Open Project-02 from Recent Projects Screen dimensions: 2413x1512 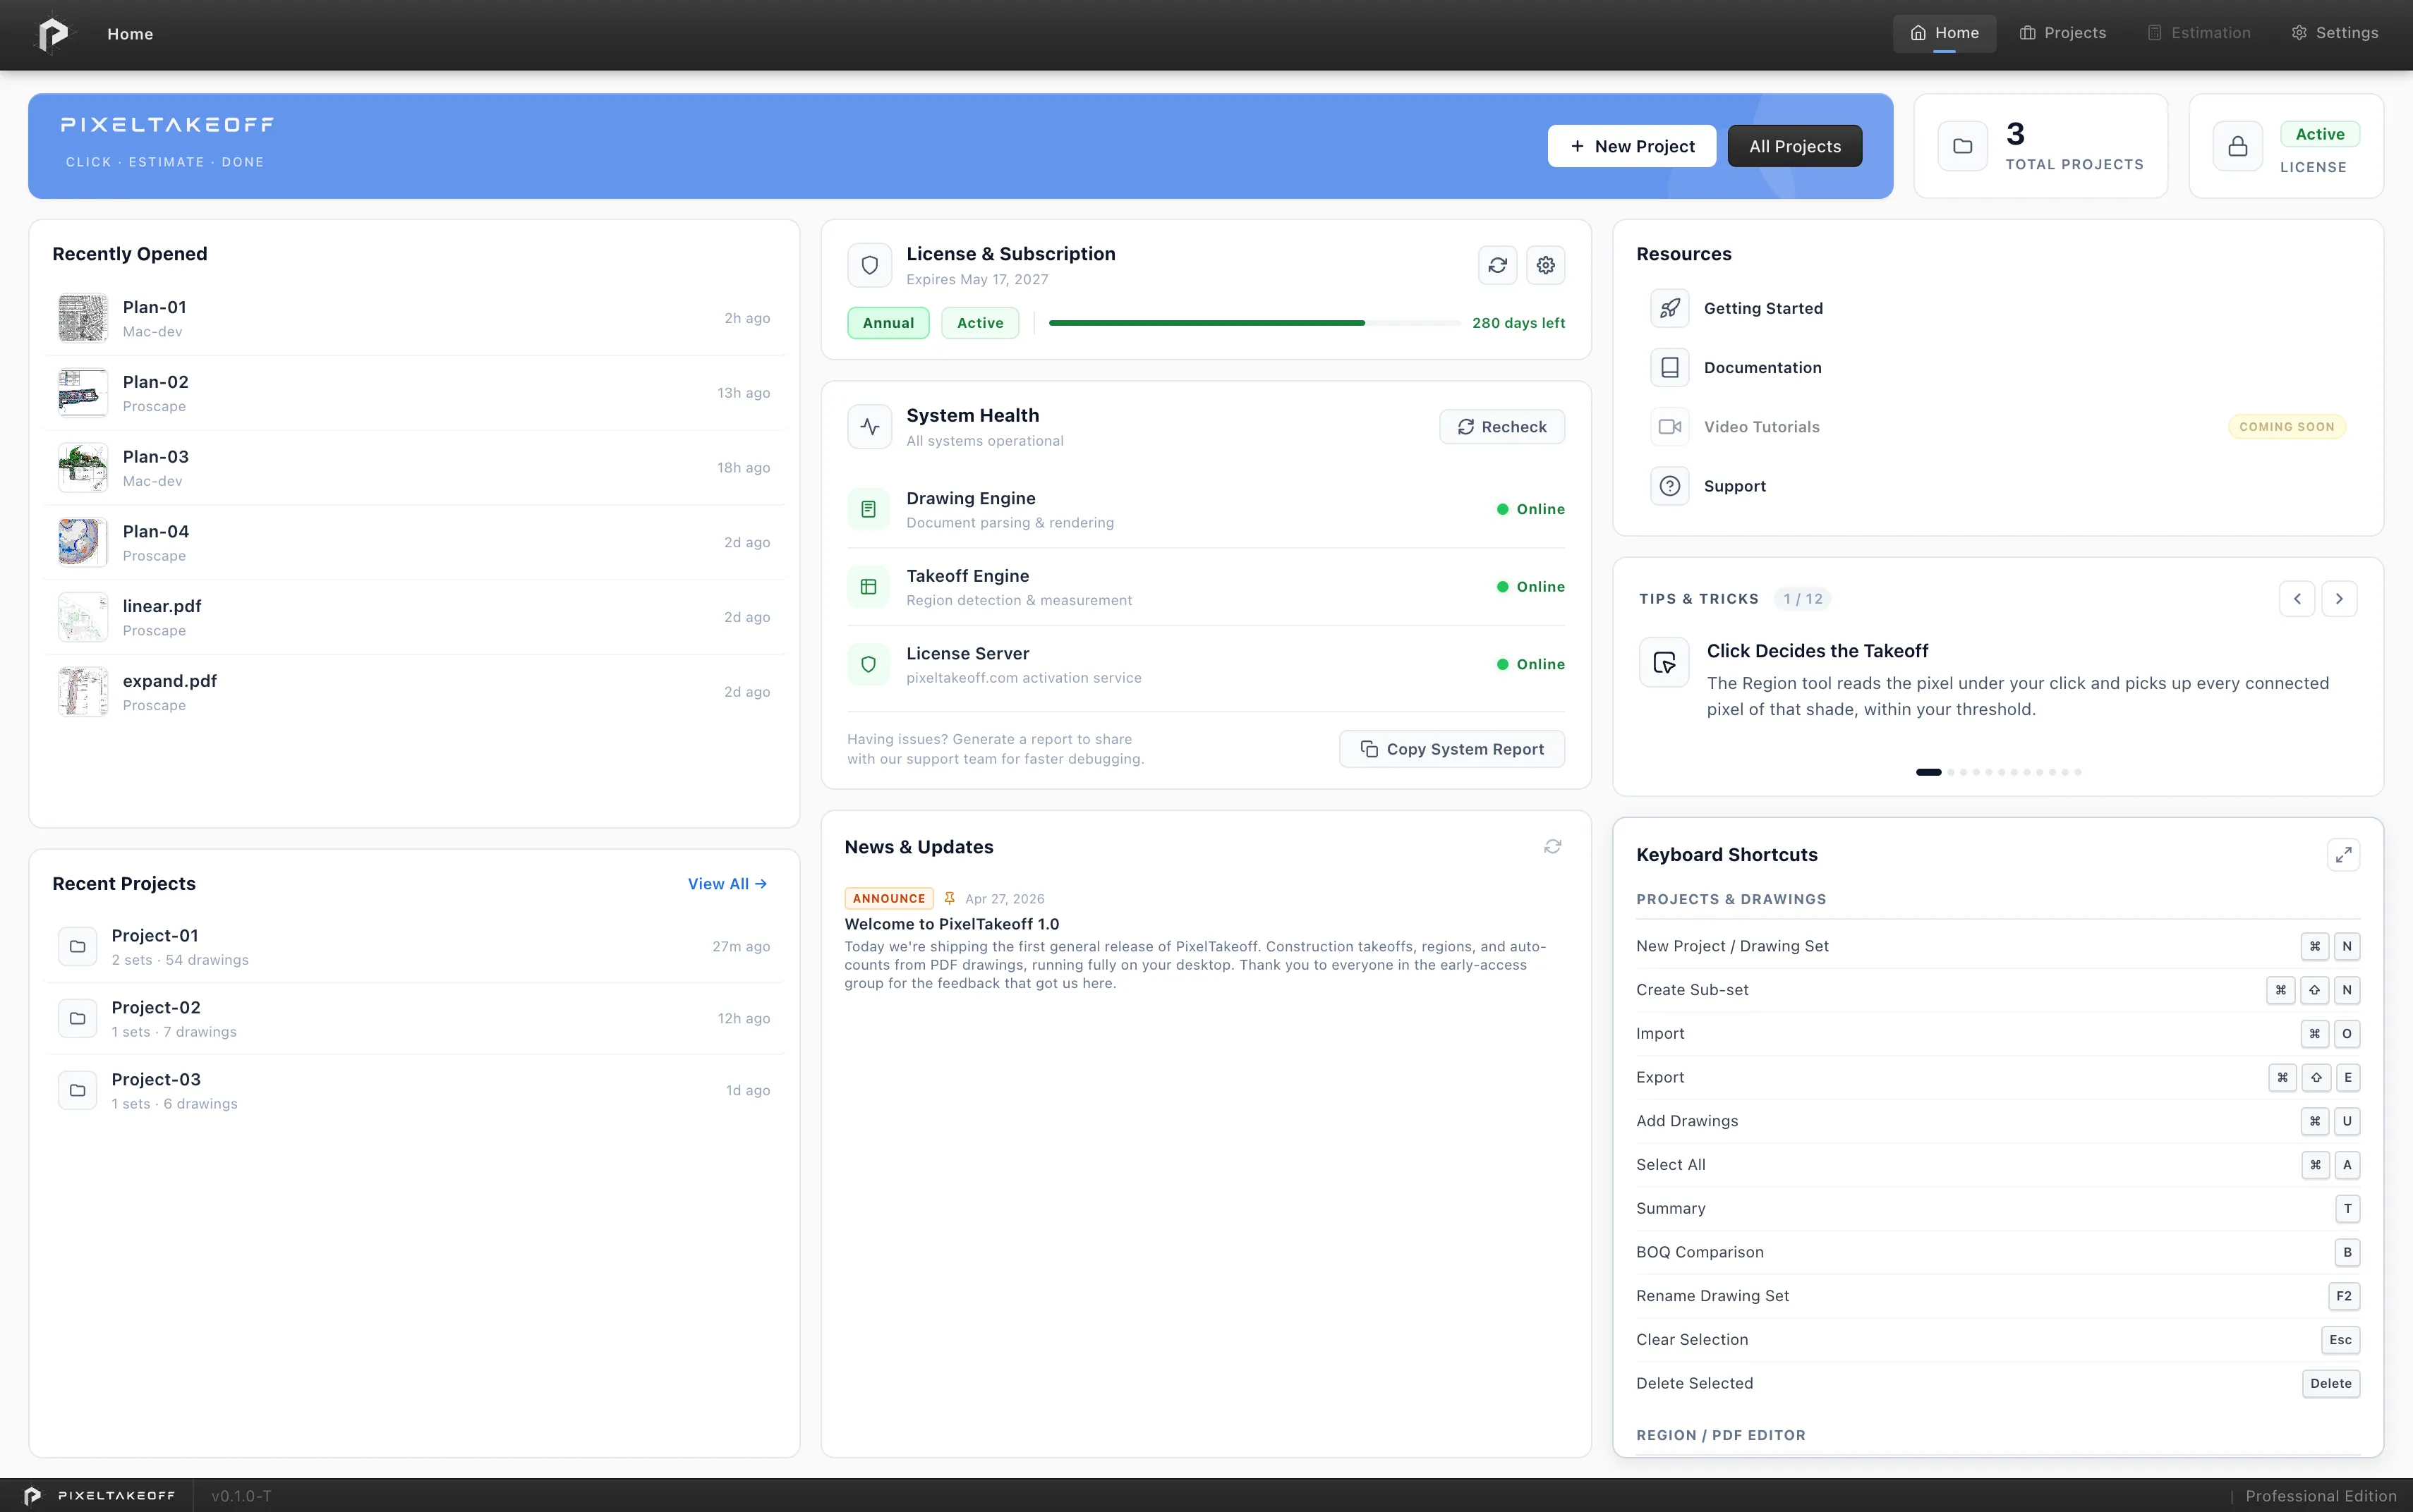(414, 1018)
